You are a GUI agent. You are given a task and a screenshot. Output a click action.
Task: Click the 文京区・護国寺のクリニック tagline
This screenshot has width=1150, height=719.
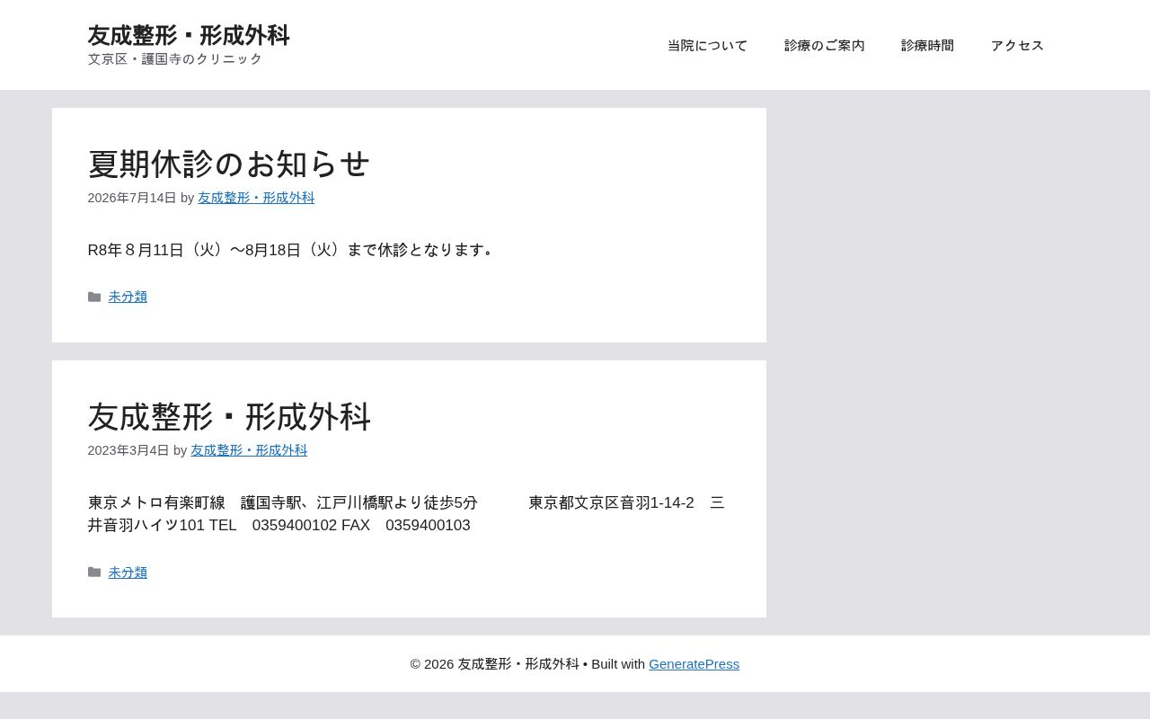pyautogui.click(x=175, y=59)
